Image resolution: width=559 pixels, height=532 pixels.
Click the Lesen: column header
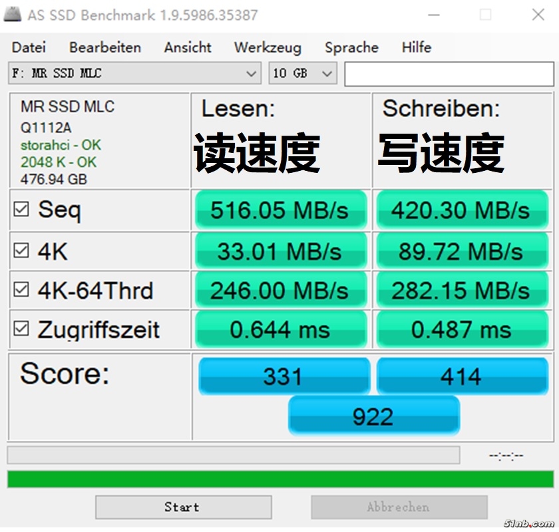(238, 108)
